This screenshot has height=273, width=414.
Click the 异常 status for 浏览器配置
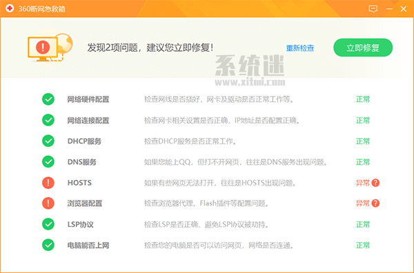[363, 203]
